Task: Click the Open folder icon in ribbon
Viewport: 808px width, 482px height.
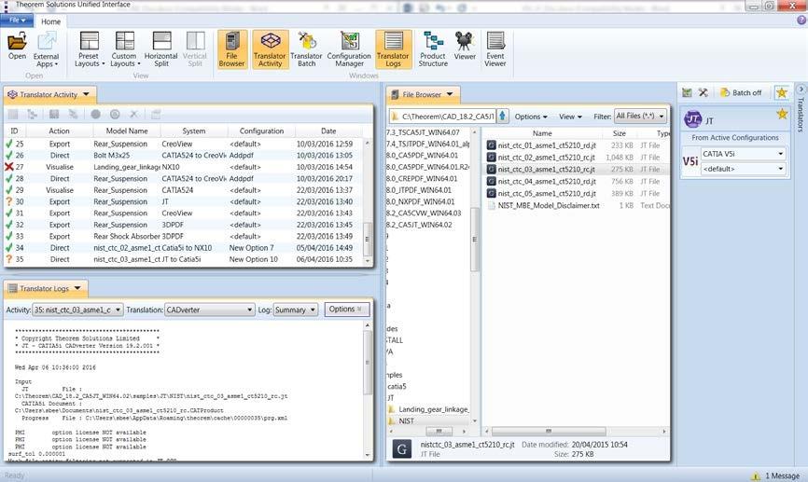Action: 17,41
